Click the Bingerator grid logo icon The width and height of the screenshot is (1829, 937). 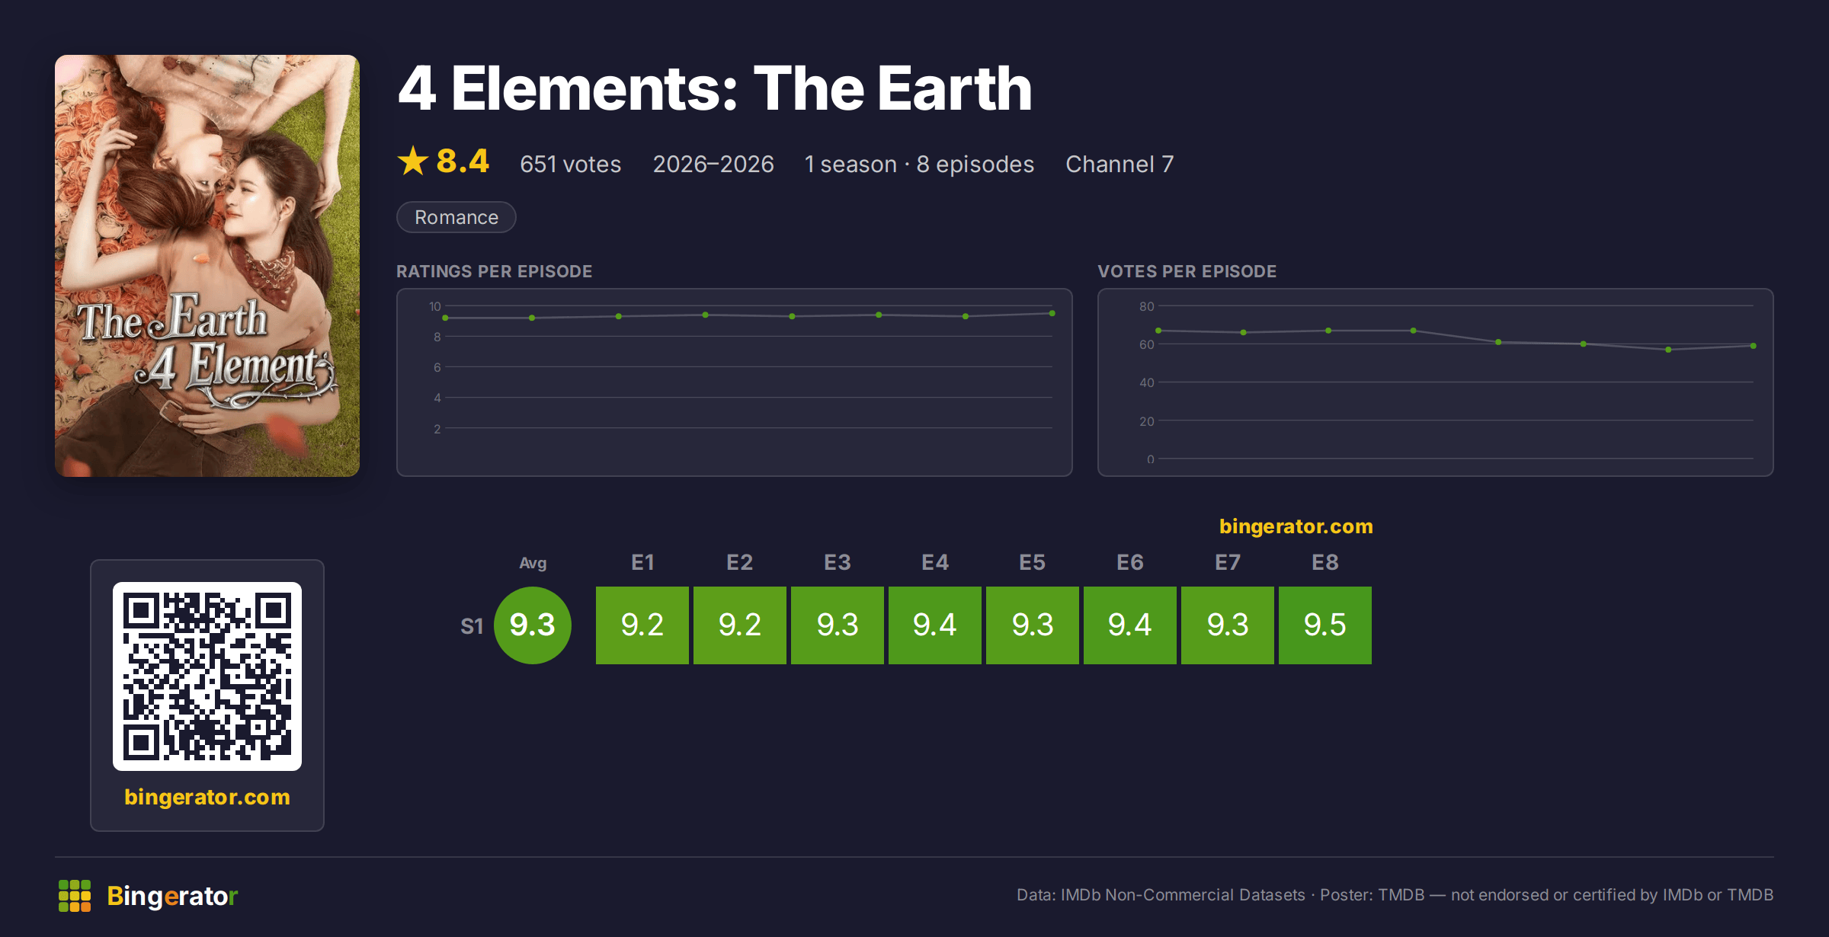coord(75,896)
